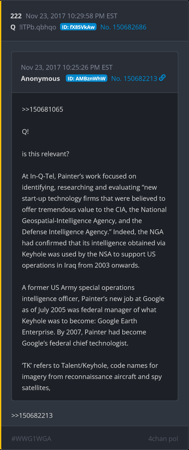Click the 4chan pol source label
The width and height of the screenshot is (189, 450).
tap(163, 439)
